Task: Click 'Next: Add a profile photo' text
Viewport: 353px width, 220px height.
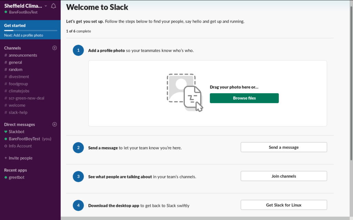Action: tap(24, 35)
